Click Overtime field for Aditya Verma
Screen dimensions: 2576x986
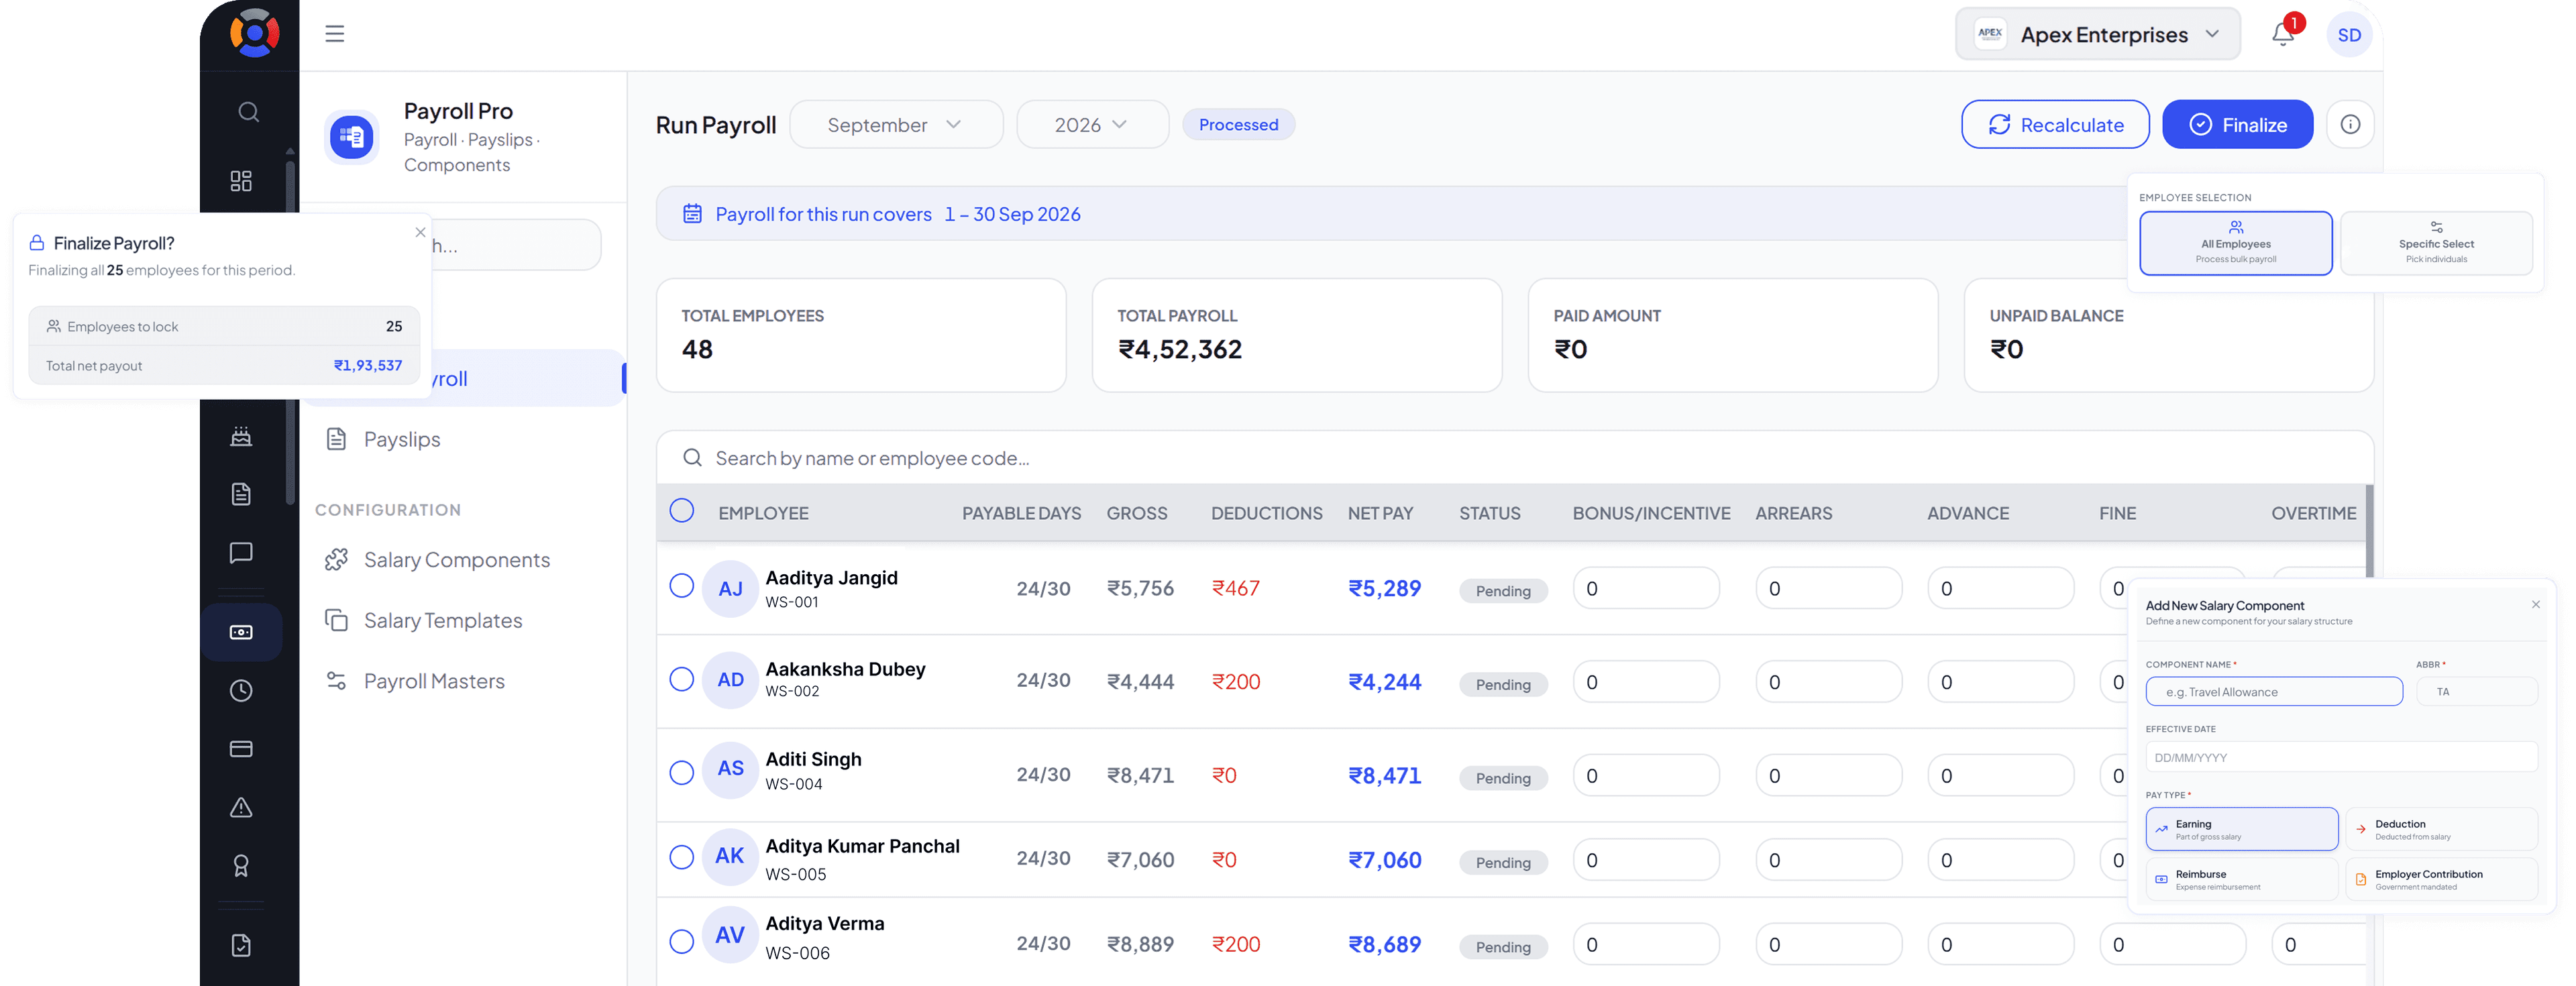point(2318,945)
